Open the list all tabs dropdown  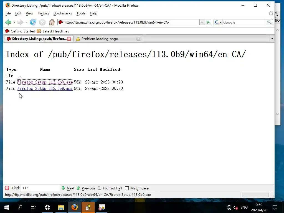click(272, 39)
